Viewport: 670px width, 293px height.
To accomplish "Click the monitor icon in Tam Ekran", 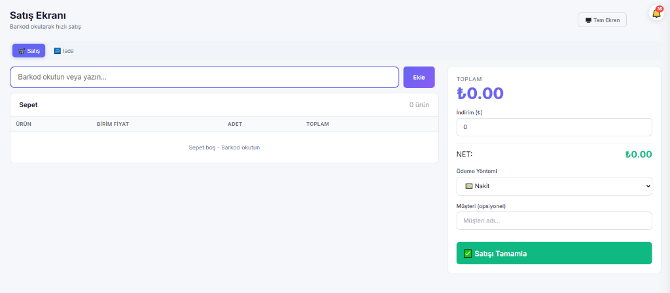I will click(x=588, y=20).
